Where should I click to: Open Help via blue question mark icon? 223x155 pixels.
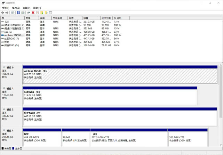click(x=18, y=13)
